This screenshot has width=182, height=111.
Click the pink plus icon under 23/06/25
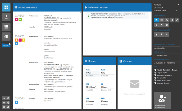[16, 20]
